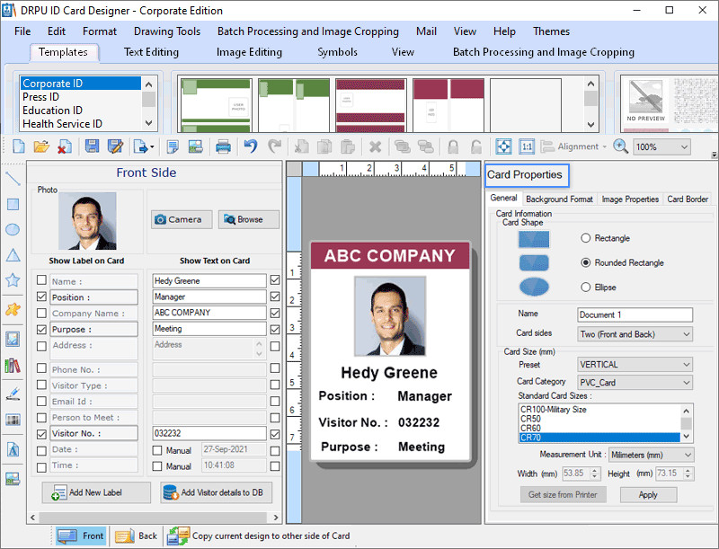Image resolution: width=719 pixels, height=549 pixels.
Task: Click Add Visitor details to DB
Action: pos(216,492)
